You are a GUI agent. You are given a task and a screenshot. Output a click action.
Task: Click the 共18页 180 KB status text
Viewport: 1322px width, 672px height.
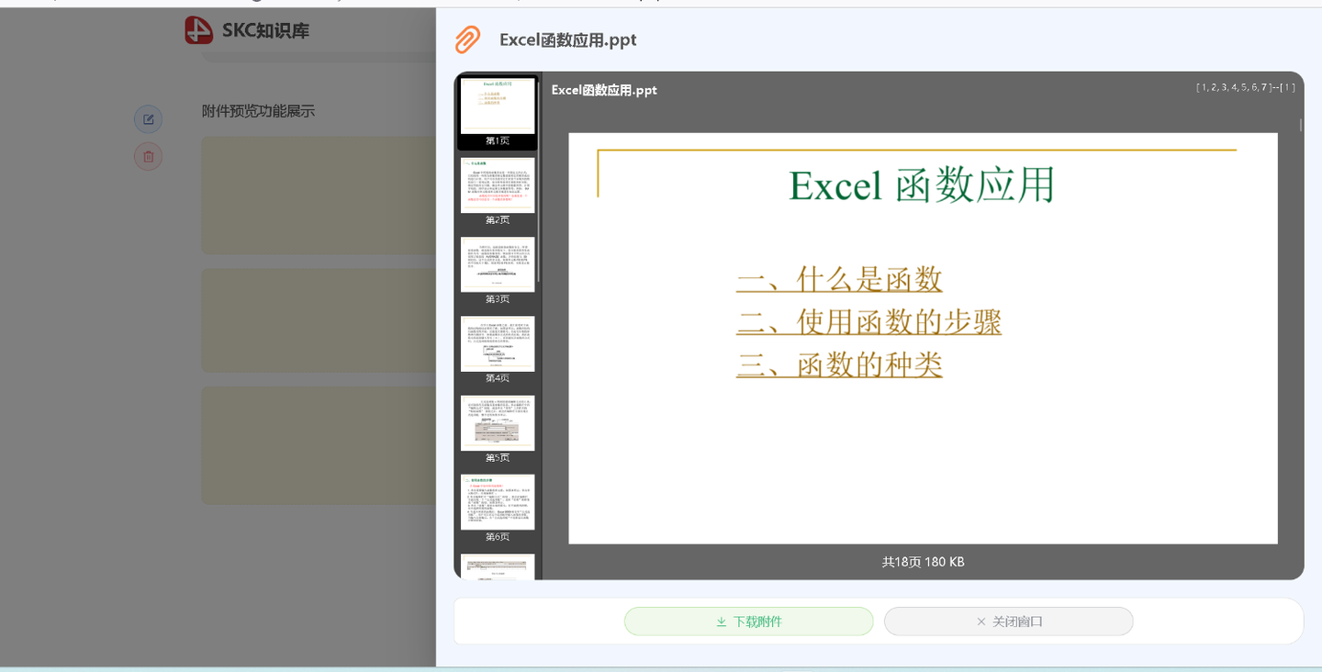(x=923, y=562)
